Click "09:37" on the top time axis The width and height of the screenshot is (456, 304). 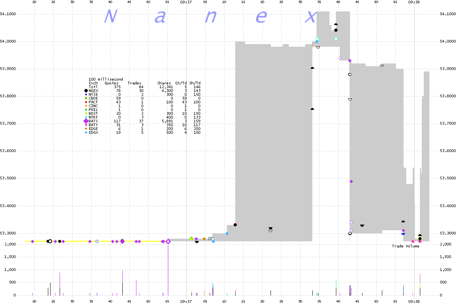[186, 2]
